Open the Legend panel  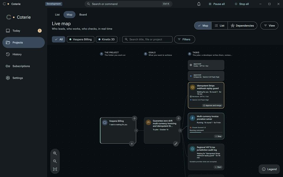[x=269, y=169]
